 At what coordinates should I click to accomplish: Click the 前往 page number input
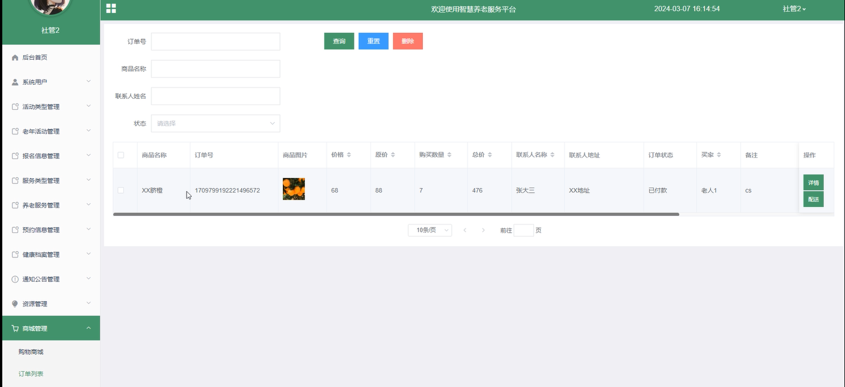tap(524, 230)
